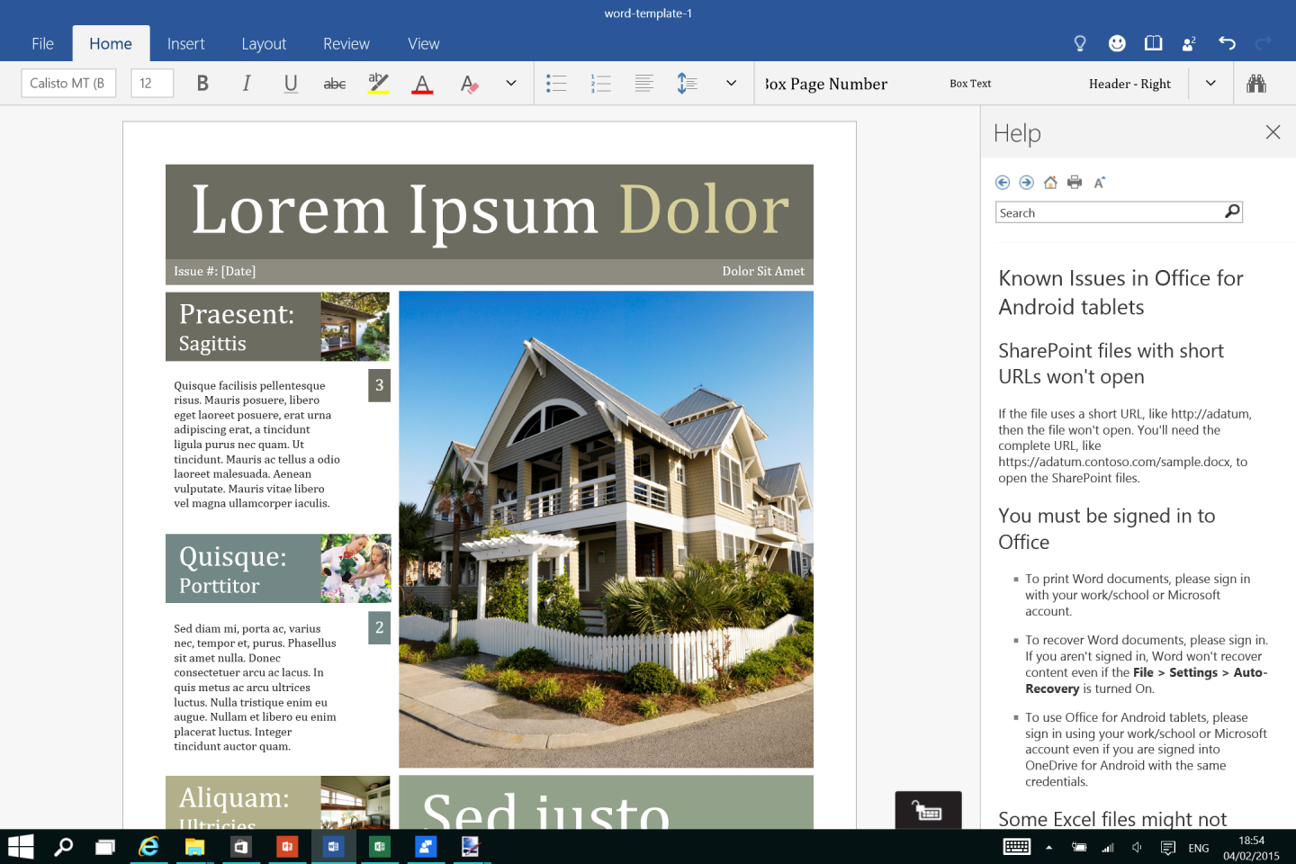Enable numbered list formatting
This screenshot has height=864, width=1296.
tap(600, 83)
